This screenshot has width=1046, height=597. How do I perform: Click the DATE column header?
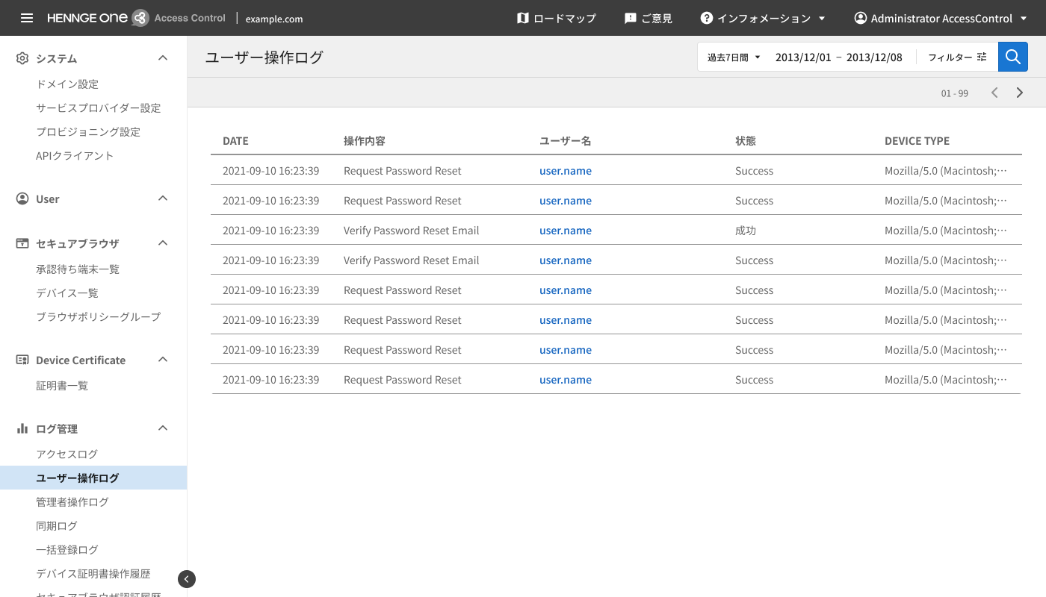235,141
